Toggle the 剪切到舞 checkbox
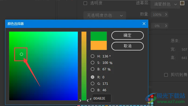Screen dimensions: 188x106 [166, 75]
